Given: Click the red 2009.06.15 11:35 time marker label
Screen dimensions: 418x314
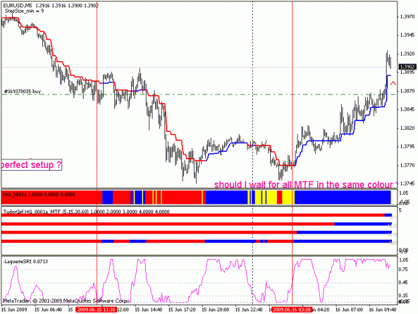Looking at the screenshot, I should pyautogui.click(x=96, y=310).
